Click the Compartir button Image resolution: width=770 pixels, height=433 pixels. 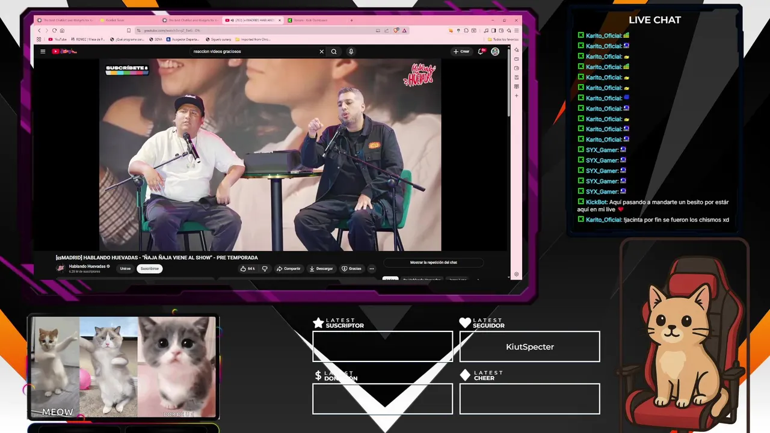coord(289,269)
